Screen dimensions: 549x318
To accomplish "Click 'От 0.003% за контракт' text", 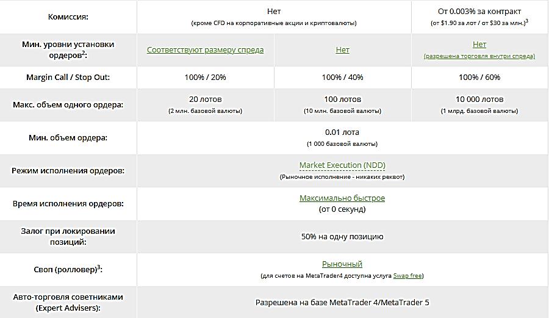I will pos(479,12).
